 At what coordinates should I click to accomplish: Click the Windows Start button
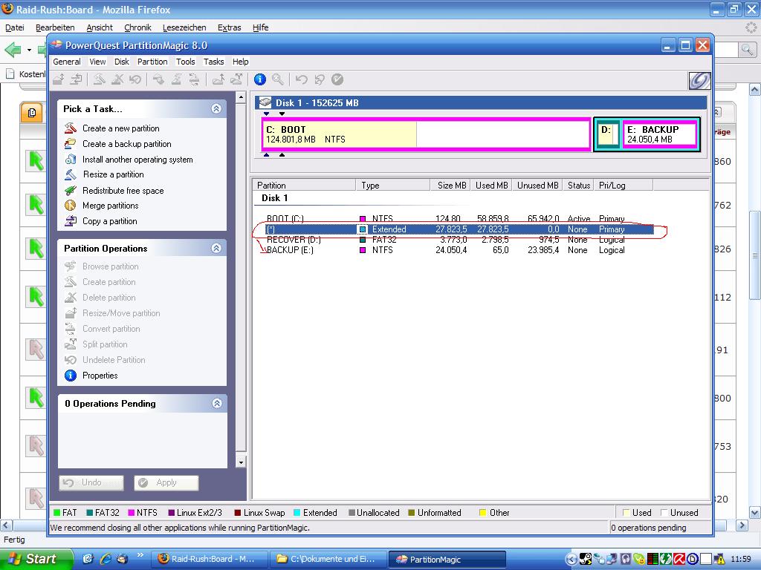click(x=36, y=559)
